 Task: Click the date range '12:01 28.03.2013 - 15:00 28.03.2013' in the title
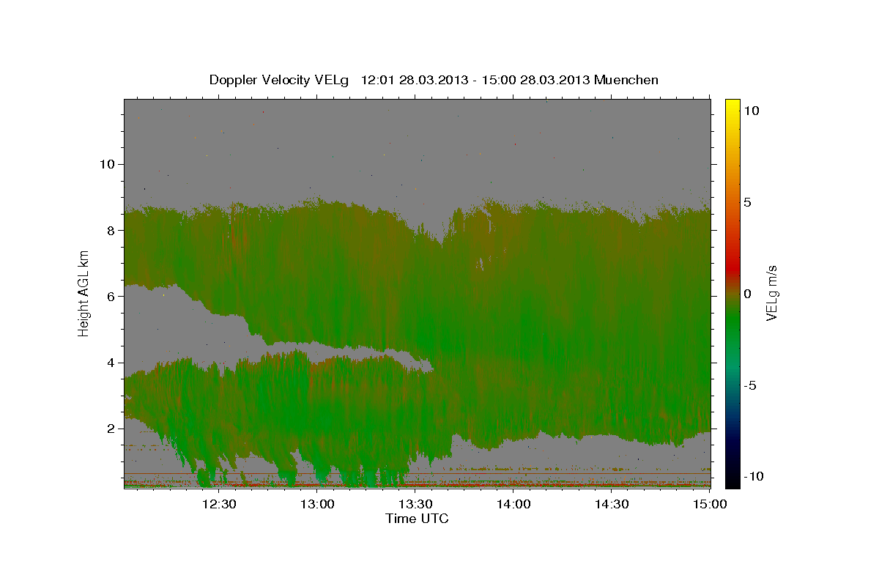(x=476, y=80)
